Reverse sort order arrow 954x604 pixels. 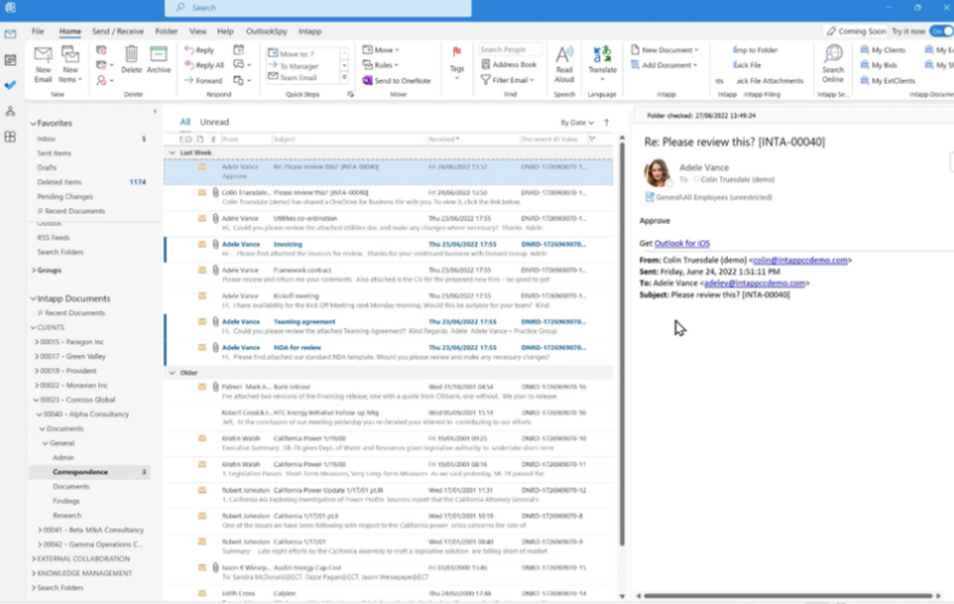click(607, 122)
